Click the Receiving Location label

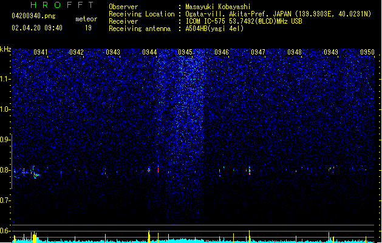pos(142,14)
